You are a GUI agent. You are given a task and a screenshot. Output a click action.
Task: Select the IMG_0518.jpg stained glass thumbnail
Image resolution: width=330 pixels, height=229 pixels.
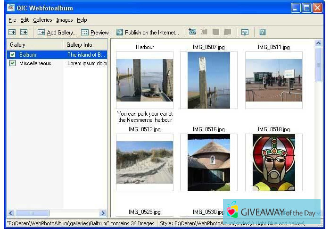[x=273, y=162]
